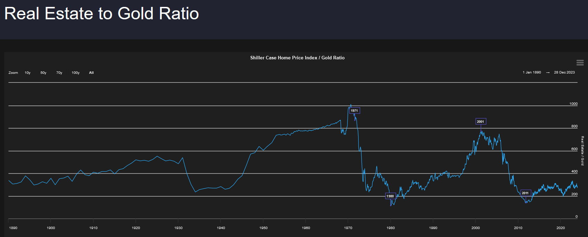Edit the start date 1 Jan 1890
588x237 pixels.
pos(532,72)
